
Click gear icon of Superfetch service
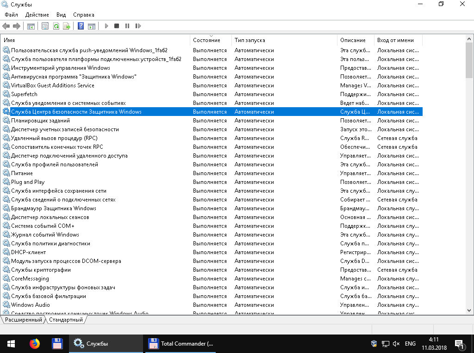(x=6, y=94)
